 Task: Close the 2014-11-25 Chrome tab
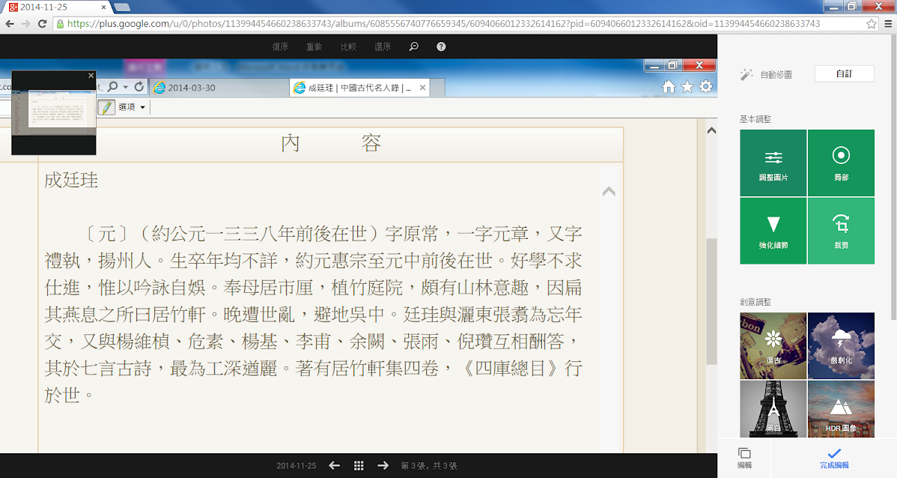tap(103, 7)
